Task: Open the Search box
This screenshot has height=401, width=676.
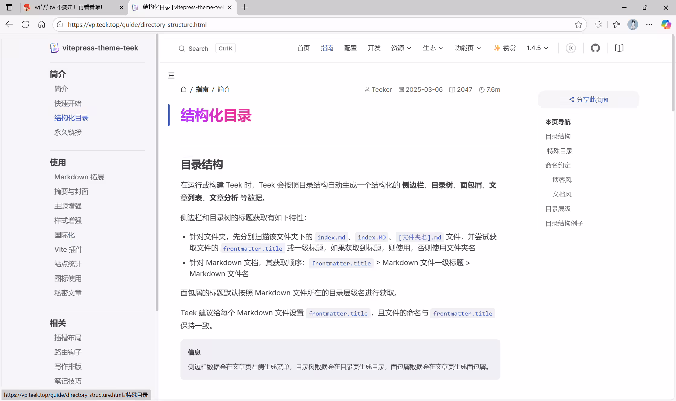Action: 207,48
